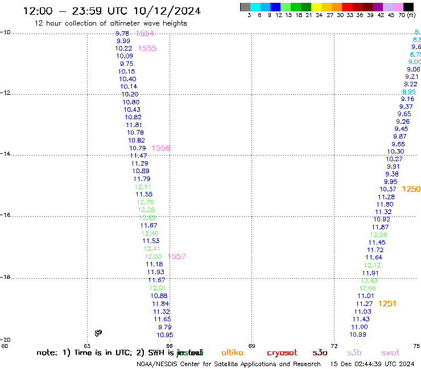Click the subtitle about altimeter wave heights
The width and height of the screenshot is (421, 369).
tap(110, 23)
